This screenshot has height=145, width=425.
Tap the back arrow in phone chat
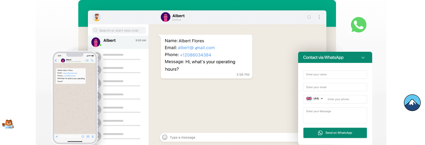[56, 60]
